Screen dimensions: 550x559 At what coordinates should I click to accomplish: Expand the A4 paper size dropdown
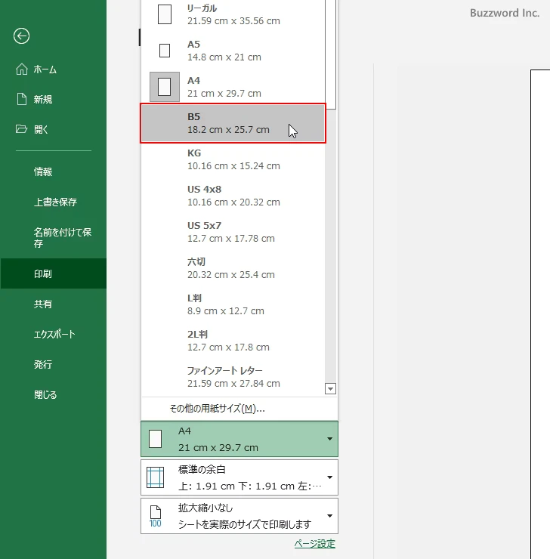329,439
